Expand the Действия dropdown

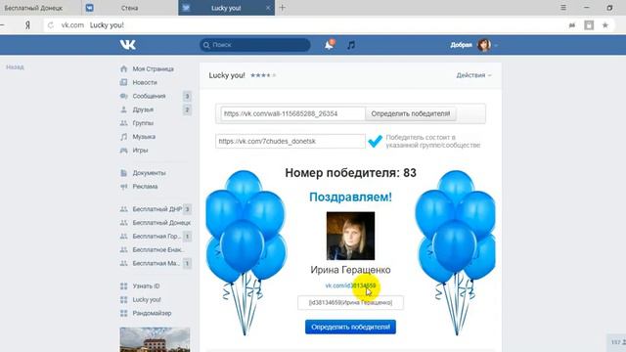[473, 75]
